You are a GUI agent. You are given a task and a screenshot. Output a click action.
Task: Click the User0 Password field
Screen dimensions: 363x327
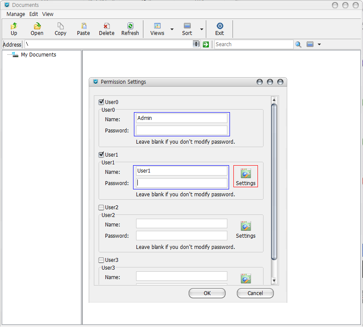click(182, 130)
